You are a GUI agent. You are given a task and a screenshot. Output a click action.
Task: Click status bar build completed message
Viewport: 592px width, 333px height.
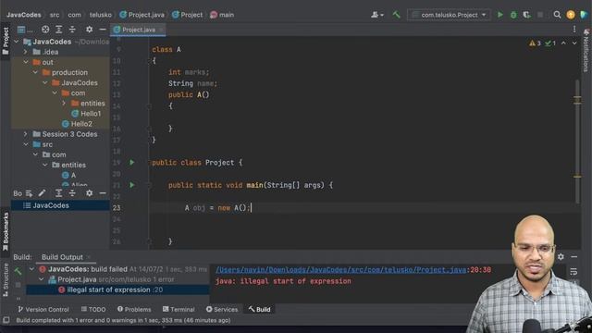tap(123, 320)
